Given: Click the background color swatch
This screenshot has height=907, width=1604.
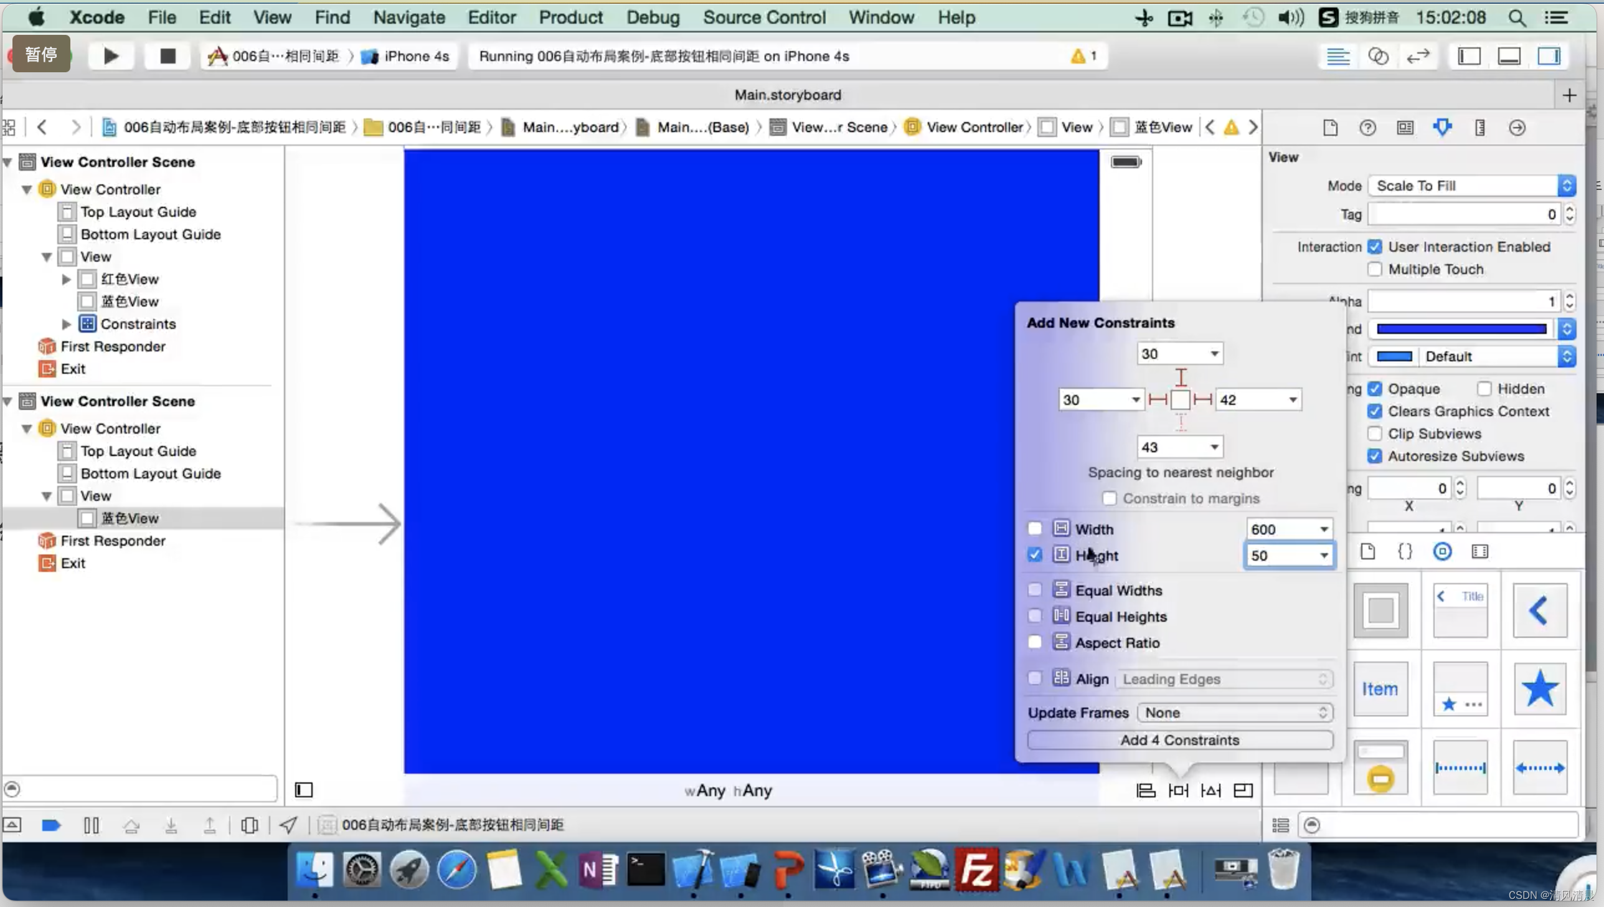Looking at the screenshot, I should pyautogui.click(x=1461, y=328).
